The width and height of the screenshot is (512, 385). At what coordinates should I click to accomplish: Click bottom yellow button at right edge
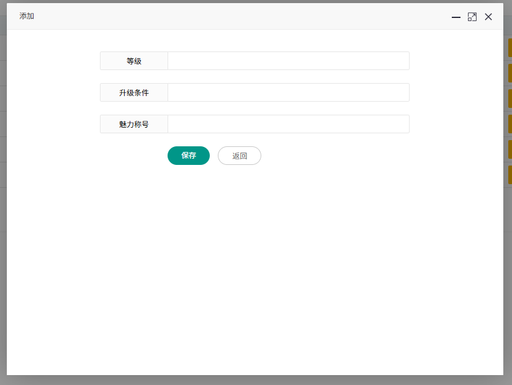click(510, 175)
